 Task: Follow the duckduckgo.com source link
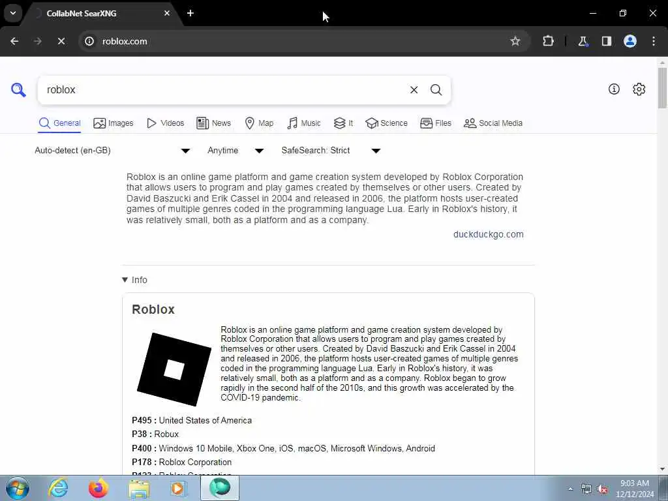tap(488, 234)
